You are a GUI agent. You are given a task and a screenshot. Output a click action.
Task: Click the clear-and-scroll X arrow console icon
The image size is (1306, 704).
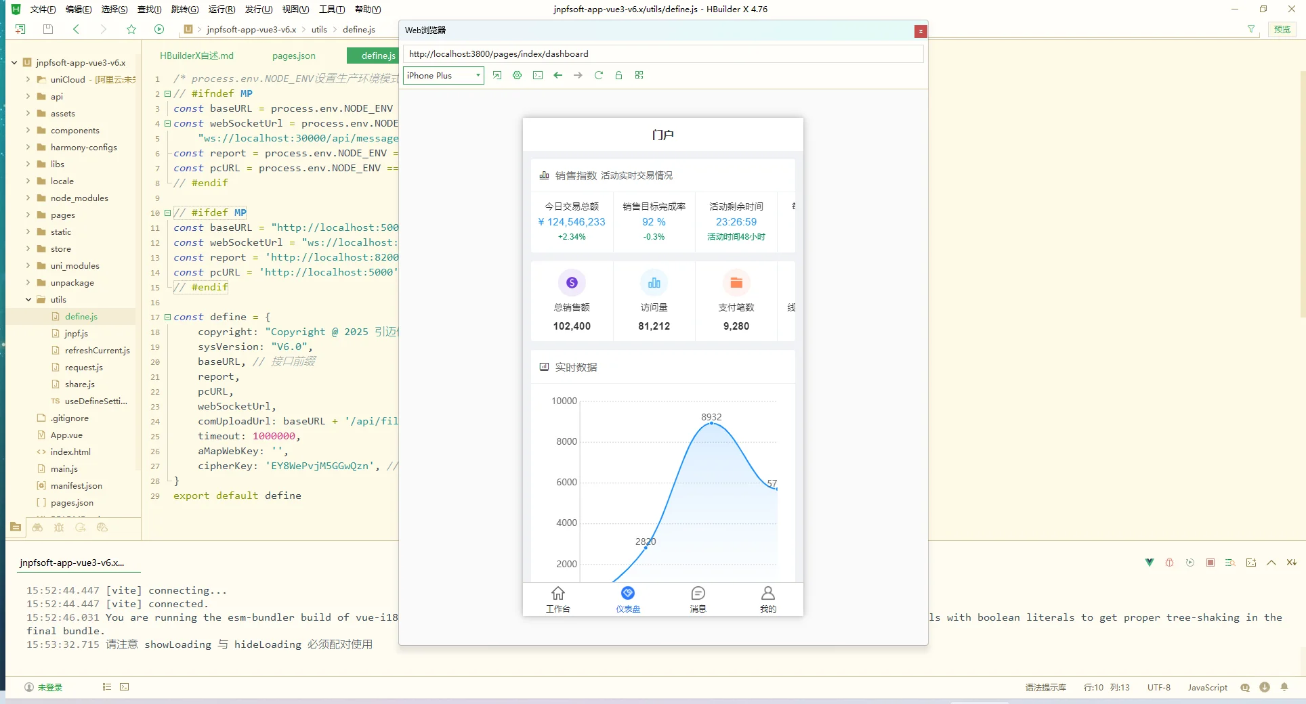[1292, 563]
